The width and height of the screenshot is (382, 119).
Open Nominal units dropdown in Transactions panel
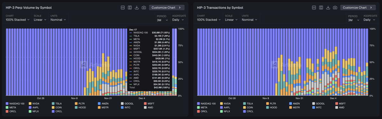[250, 20]
